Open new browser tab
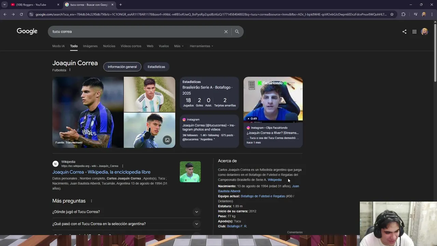Image resolution: width=437 pixels, height=246 pixels. coord(121,5)
